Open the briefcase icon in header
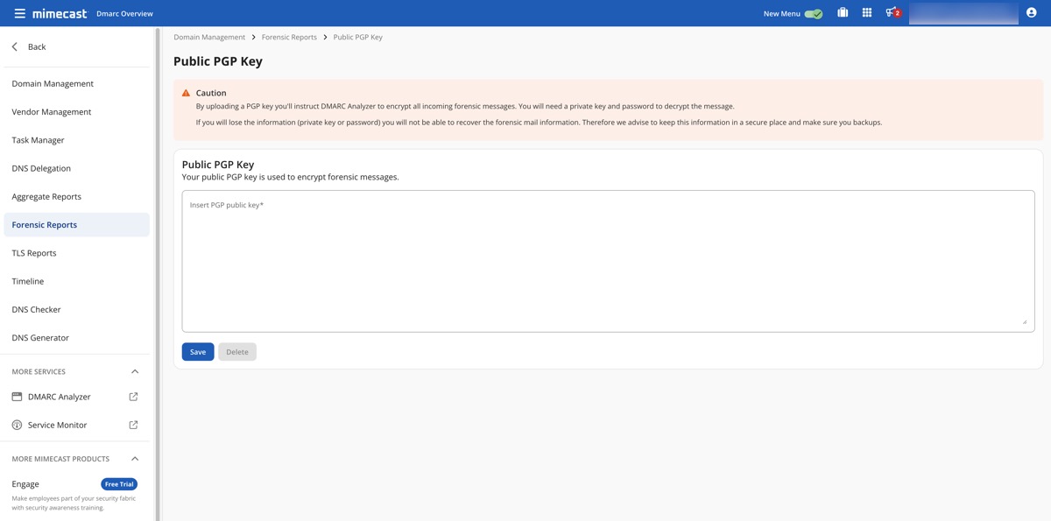 (843, 12)
